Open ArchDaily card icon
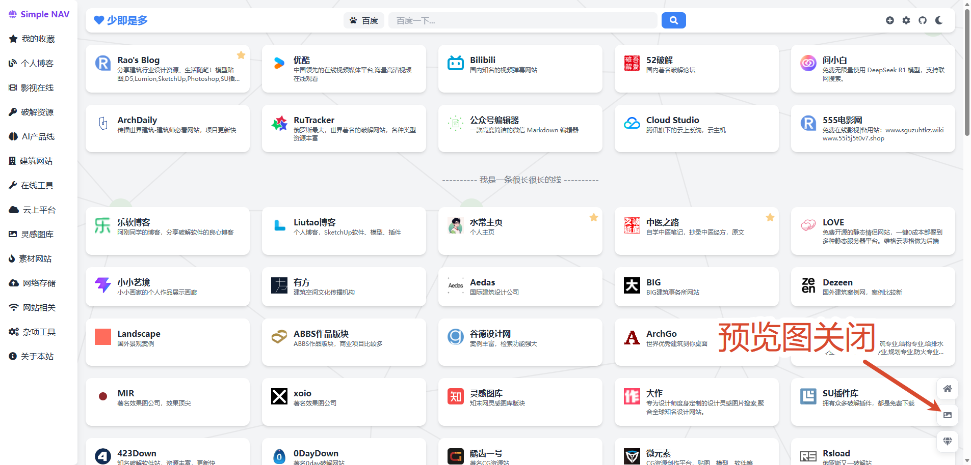971x465 pixels. [x=103, y=123]
